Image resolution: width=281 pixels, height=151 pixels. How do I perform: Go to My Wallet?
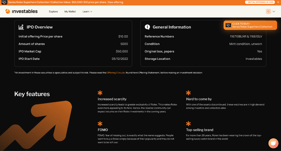tap(70, 11)
